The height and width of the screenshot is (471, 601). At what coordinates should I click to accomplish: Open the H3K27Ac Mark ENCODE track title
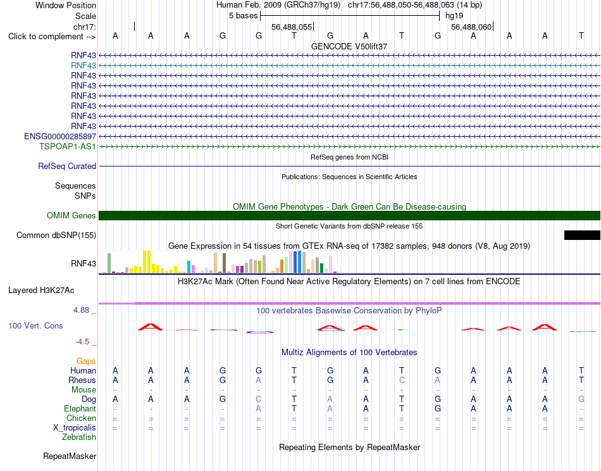click(349, 282)
